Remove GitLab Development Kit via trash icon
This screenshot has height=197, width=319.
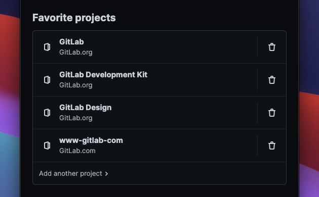272,80
